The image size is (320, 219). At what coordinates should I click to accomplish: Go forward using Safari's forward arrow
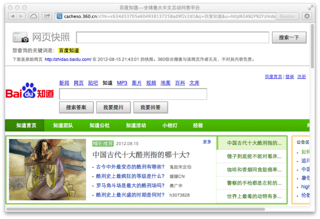click(x=21, y=16)
